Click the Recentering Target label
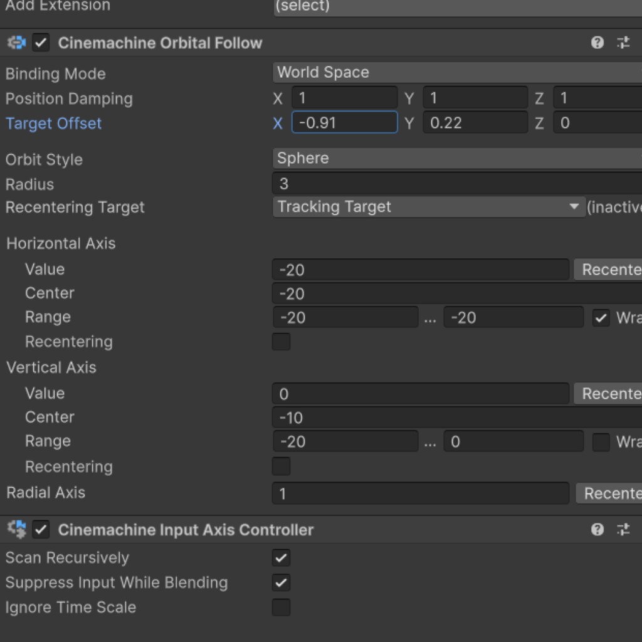The width and height of the screenshot is (642, 642). [x=75, y=207]
